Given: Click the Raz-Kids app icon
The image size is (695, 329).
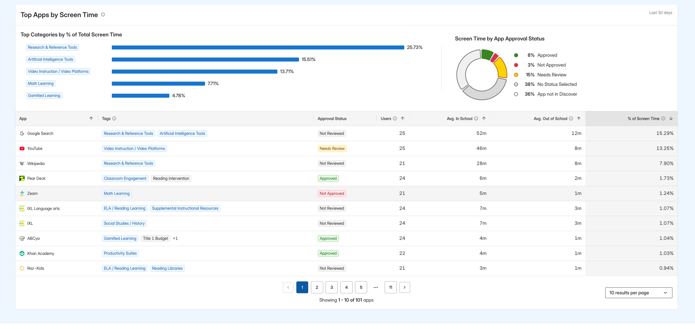Looking at the screenshot, I should click(22, 268).
